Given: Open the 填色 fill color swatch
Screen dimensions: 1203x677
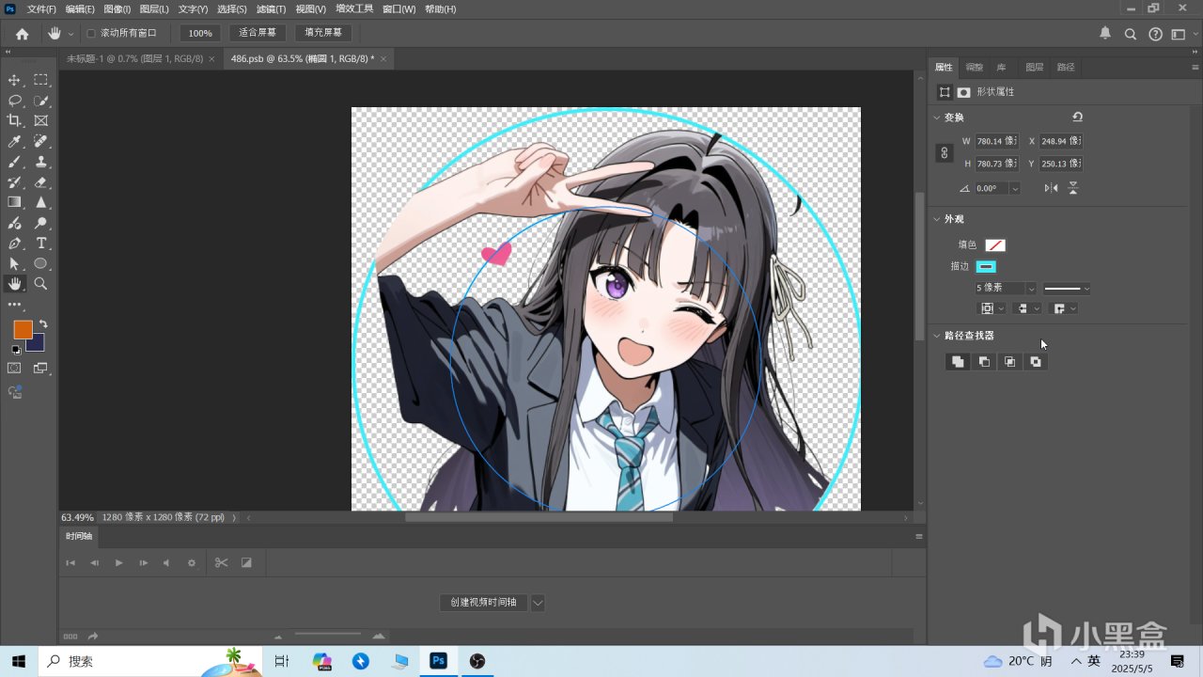Looking at the screenshot, I should tap(995, 245).
